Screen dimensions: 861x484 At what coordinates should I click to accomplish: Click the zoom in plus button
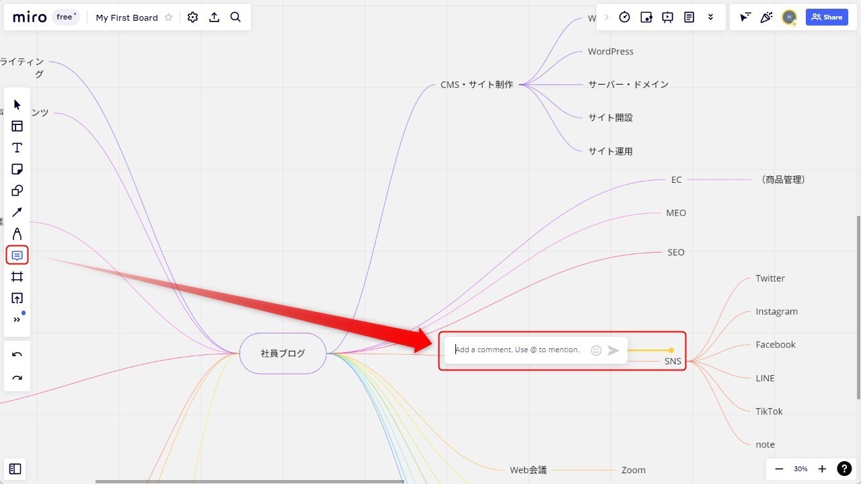pos(822,469)
